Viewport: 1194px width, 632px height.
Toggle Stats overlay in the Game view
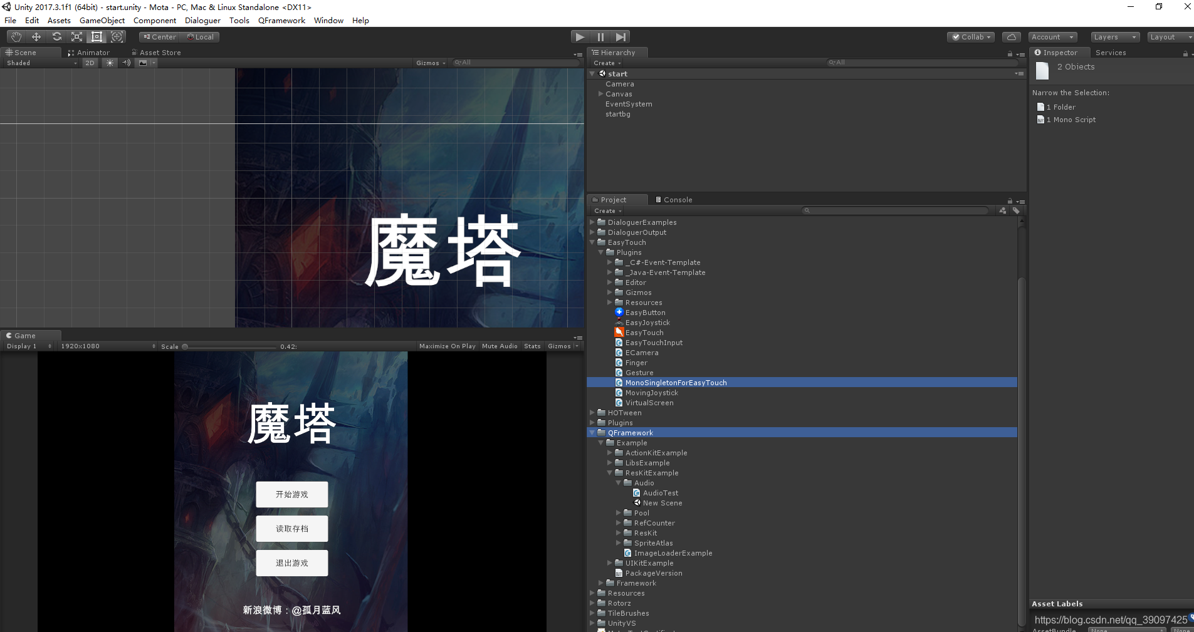point(532,346)
